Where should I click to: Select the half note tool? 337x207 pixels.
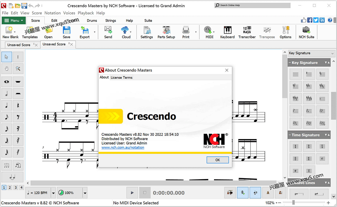(x=7, y=94)
